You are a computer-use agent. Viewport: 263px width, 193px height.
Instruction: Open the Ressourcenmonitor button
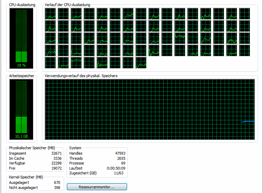[x=97, y=187]
